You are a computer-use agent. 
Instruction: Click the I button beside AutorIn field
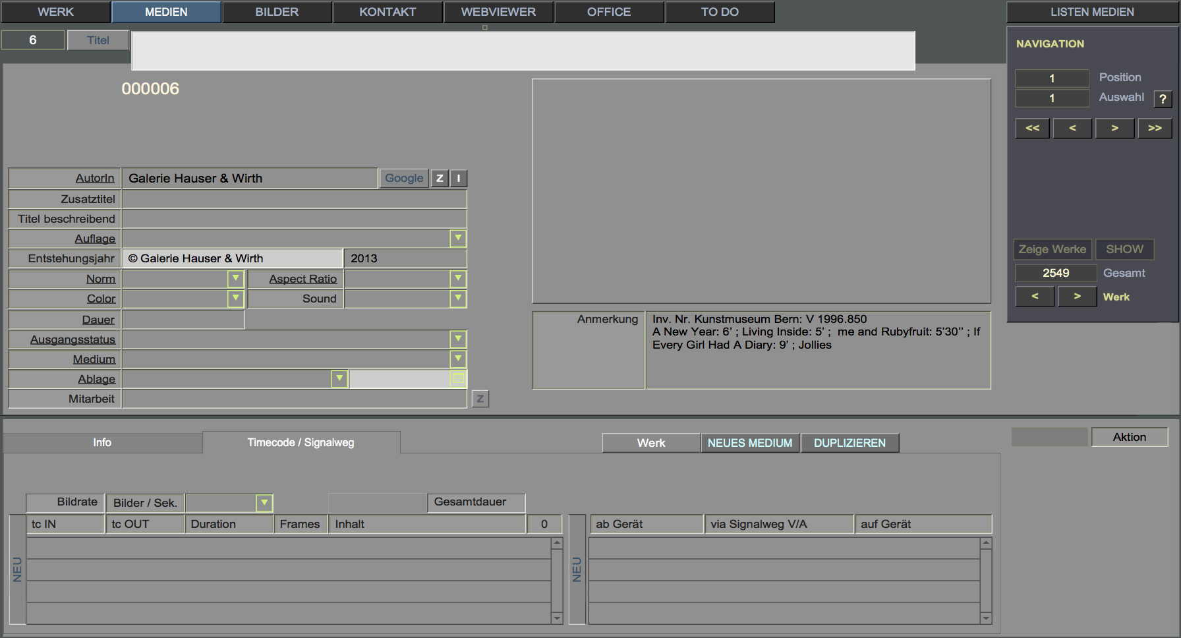click(x=459, y=179)
